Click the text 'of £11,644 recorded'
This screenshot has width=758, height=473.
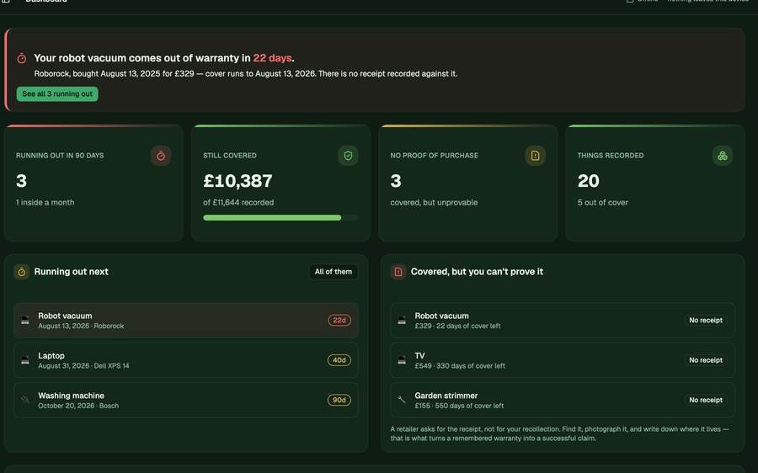pyautogui.click(x=238, y=203)
